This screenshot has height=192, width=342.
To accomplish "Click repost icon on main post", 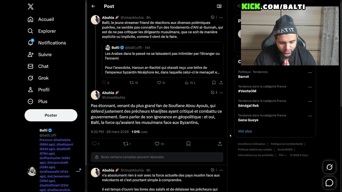I will pos(126,144).
